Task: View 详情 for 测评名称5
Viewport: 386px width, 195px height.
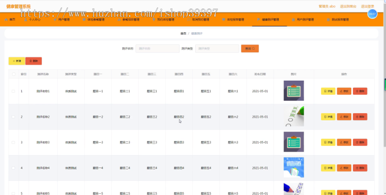Action: click(x=328, y=193)
